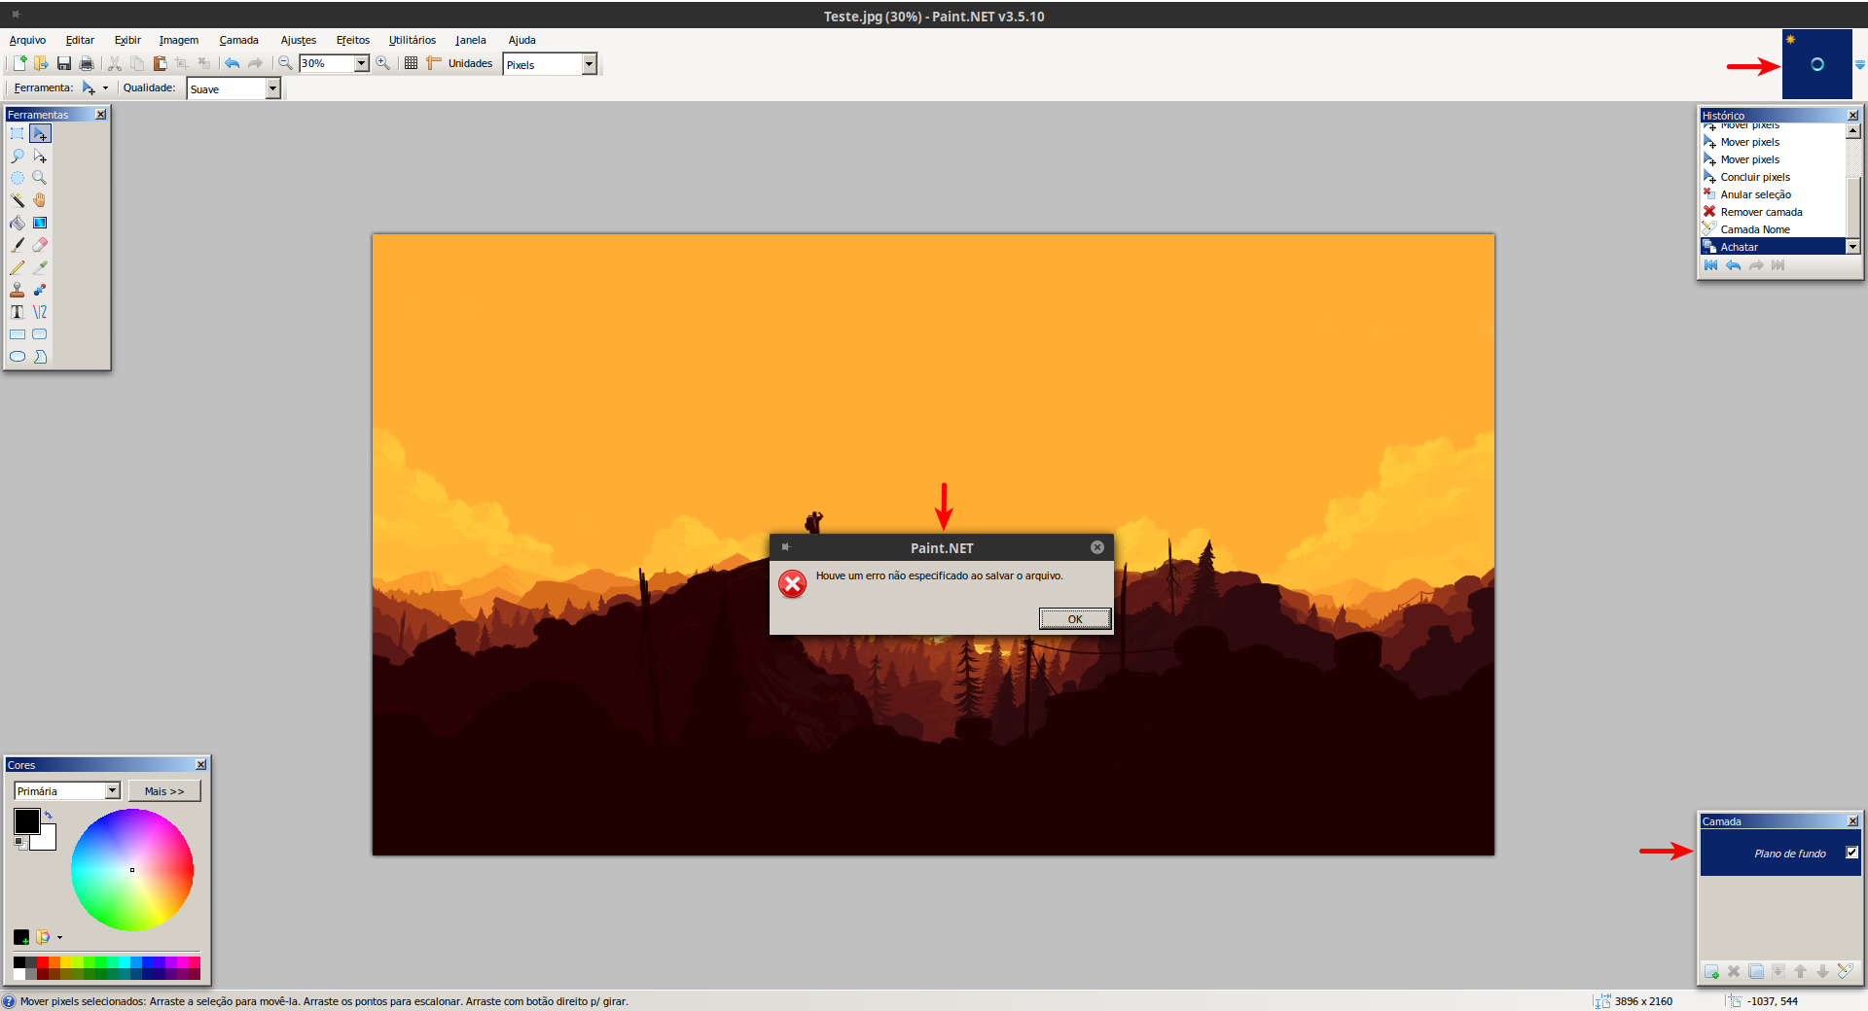Viewport: 1868px width, 1011px height.
Task: Activate the Text tool
Action: pos(18,312)
